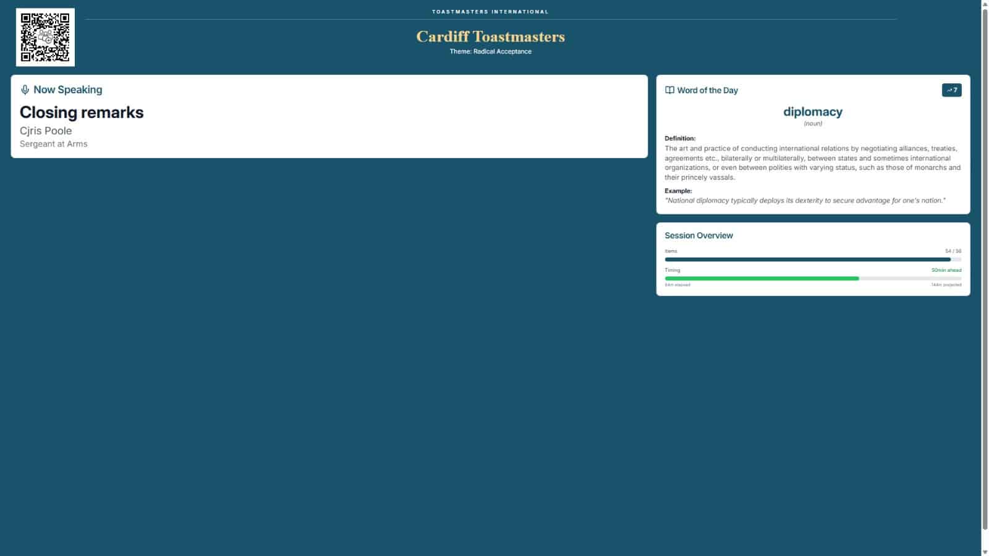Viewport: 989px width, 556px height.
Task: Select the Theme: Radical Acceptance subtitle
Action: [x=490, y=51]
